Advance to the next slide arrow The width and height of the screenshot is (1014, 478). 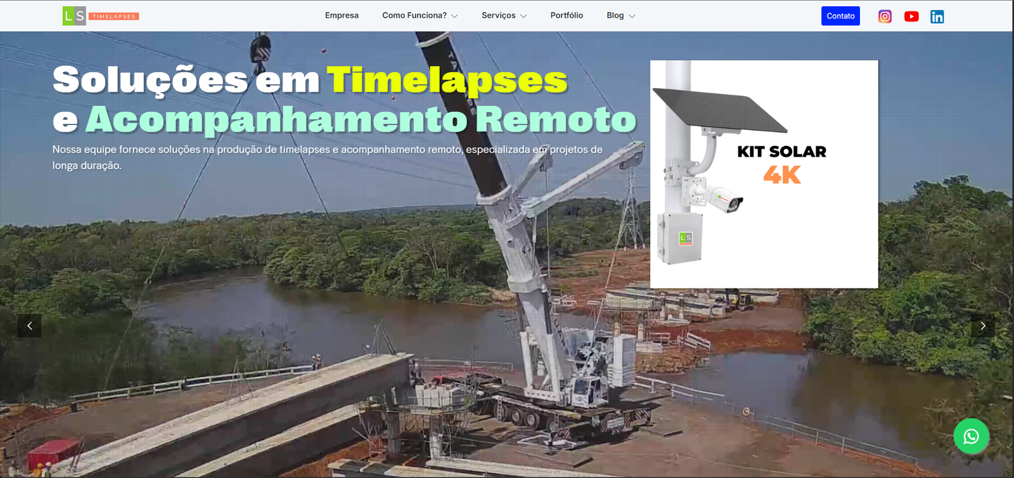coord(982,326)
